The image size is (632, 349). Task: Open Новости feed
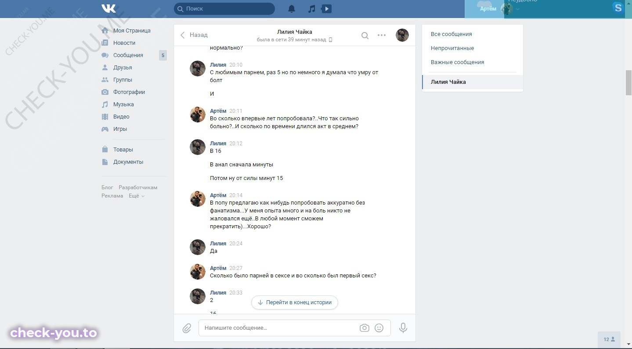pyautogui.click(x=124, y=43)
